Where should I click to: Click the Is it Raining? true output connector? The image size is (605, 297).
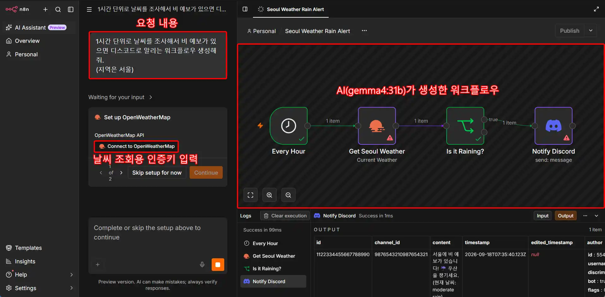tap(484, 120)
